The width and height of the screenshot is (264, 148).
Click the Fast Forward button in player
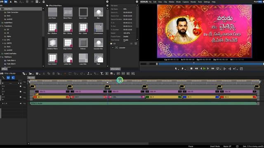(x=213, y=69)
